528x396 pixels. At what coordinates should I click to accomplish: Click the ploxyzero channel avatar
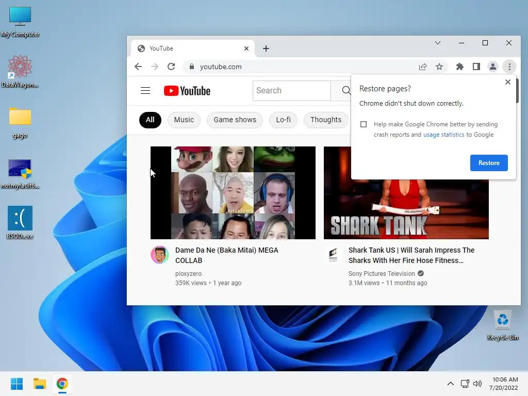click(x=160, y=255)
